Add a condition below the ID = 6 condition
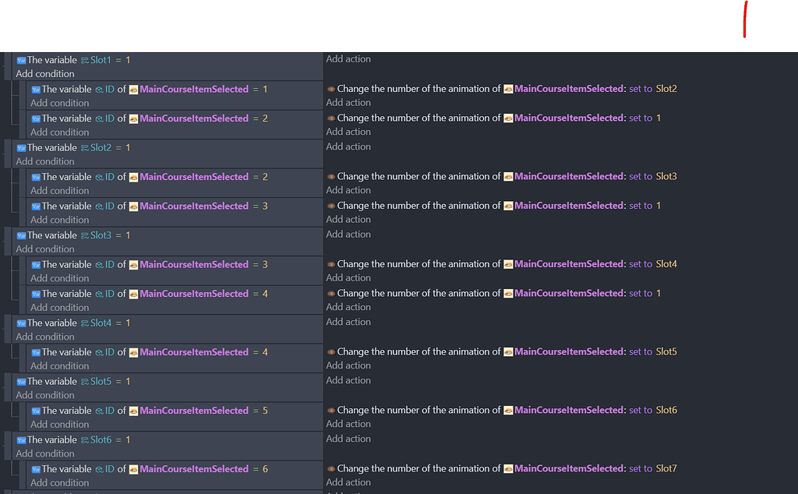Image resolution: width=798 pixels, height=494 pixels. click(x=60, y=482)
